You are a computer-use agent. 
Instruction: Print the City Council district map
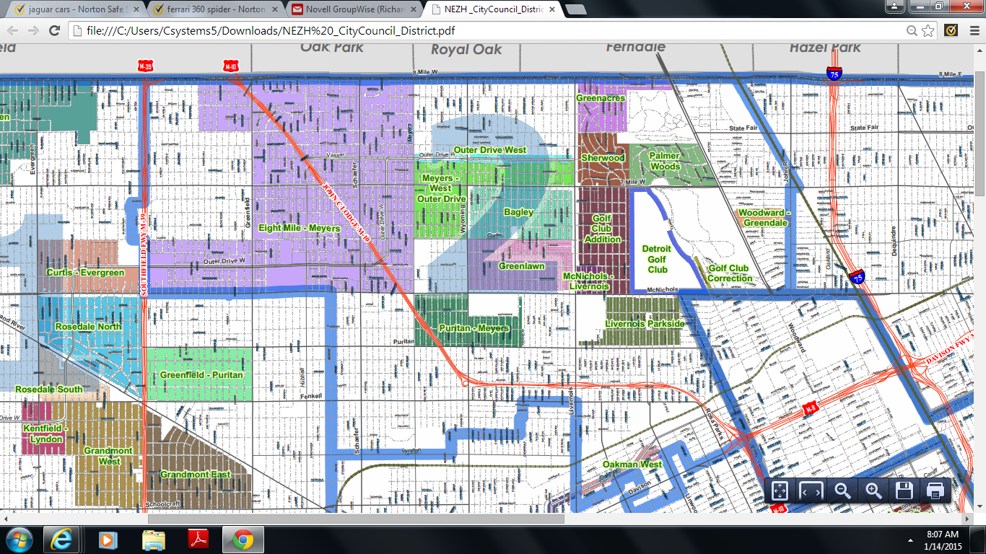[935, 491]
